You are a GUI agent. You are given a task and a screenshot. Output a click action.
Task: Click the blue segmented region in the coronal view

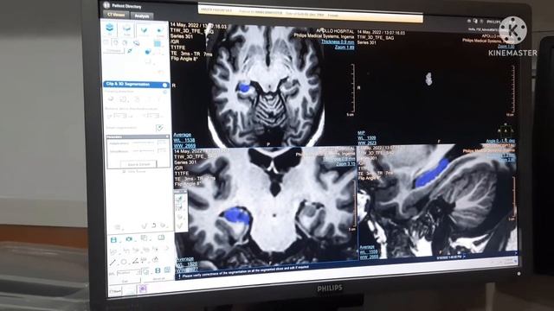coord(237,215)
